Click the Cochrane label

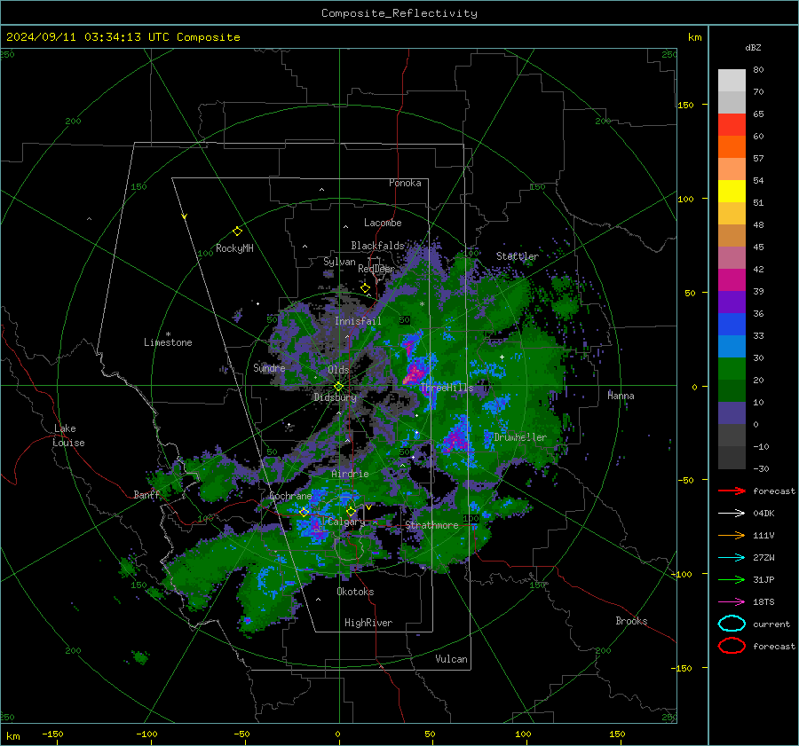coord(290,496)
